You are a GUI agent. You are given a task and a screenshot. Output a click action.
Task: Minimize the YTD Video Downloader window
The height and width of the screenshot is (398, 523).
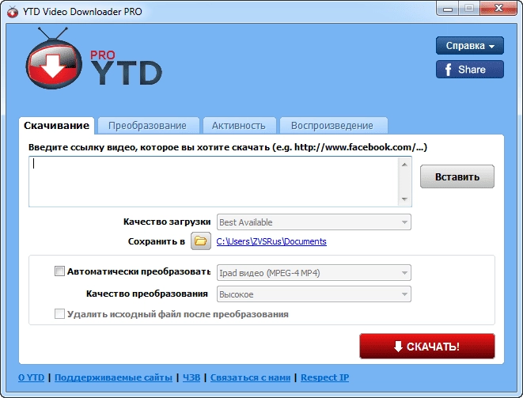pyautogui.click(x=448, y=9)
